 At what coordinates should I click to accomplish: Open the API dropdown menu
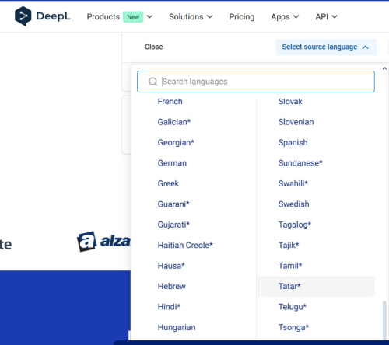pos(326,17)
